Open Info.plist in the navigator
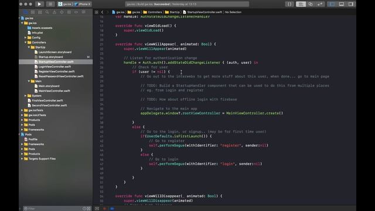 coord(35,33)
